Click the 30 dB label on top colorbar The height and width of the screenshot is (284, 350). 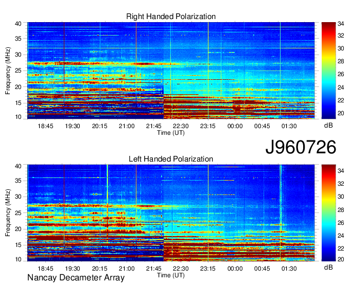pos(341,49)
